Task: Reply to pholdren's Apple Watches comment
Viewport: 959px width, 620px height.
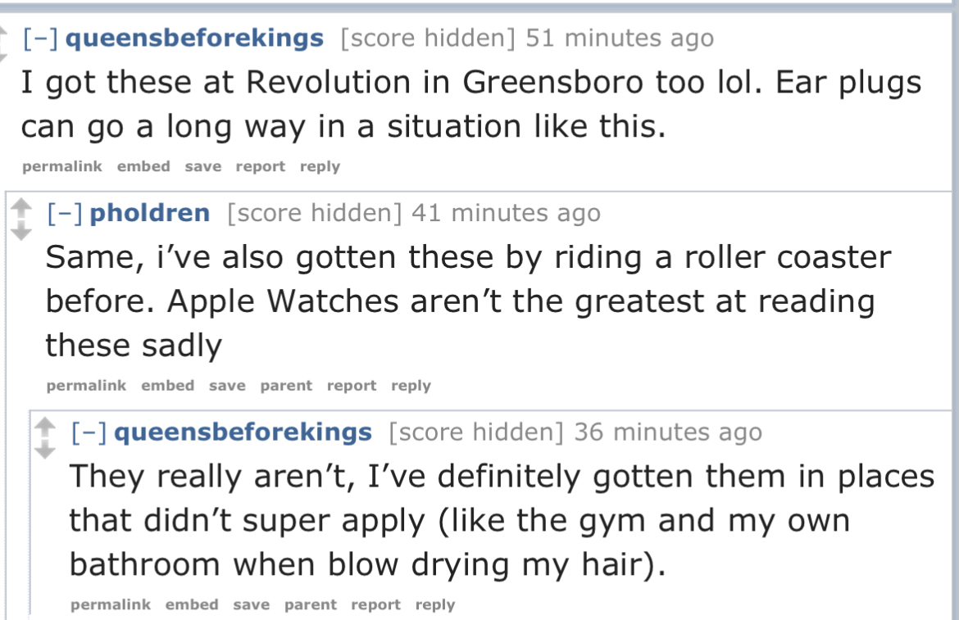Action: pos(411,386)
